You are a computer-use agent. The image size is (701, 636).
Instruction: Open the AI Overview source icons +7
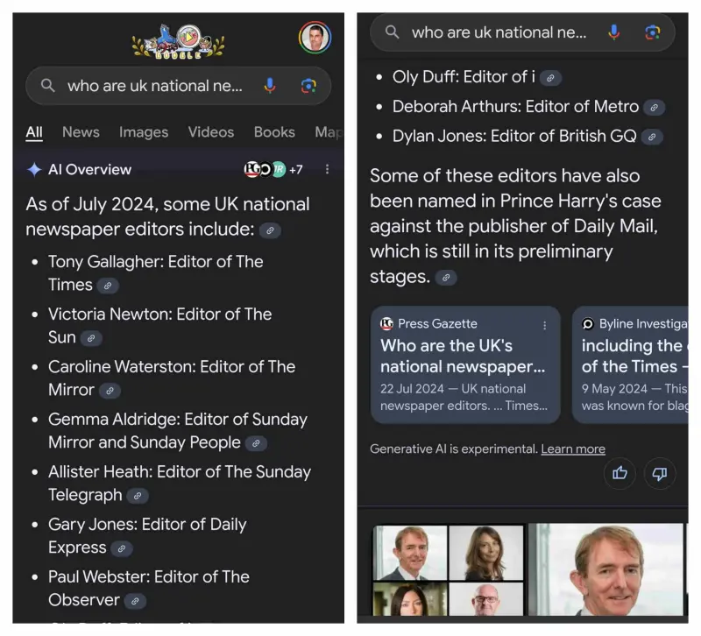click(273, 169)
